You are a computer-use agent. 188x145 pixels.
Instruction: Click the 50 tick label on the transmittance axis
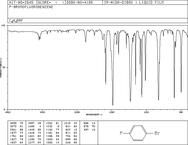[4, 67]
